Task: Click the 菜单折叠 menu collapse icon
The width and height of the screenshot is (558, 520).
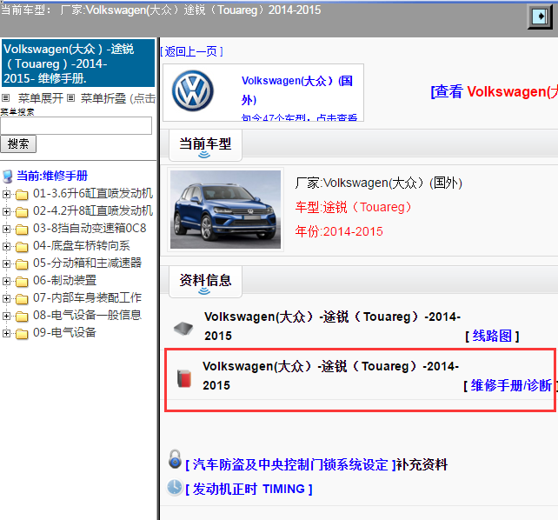Action: click(71, 98)
